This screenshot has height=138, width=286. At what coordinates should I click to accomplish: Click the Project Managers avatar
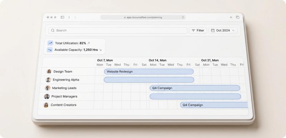coord(47,96)
